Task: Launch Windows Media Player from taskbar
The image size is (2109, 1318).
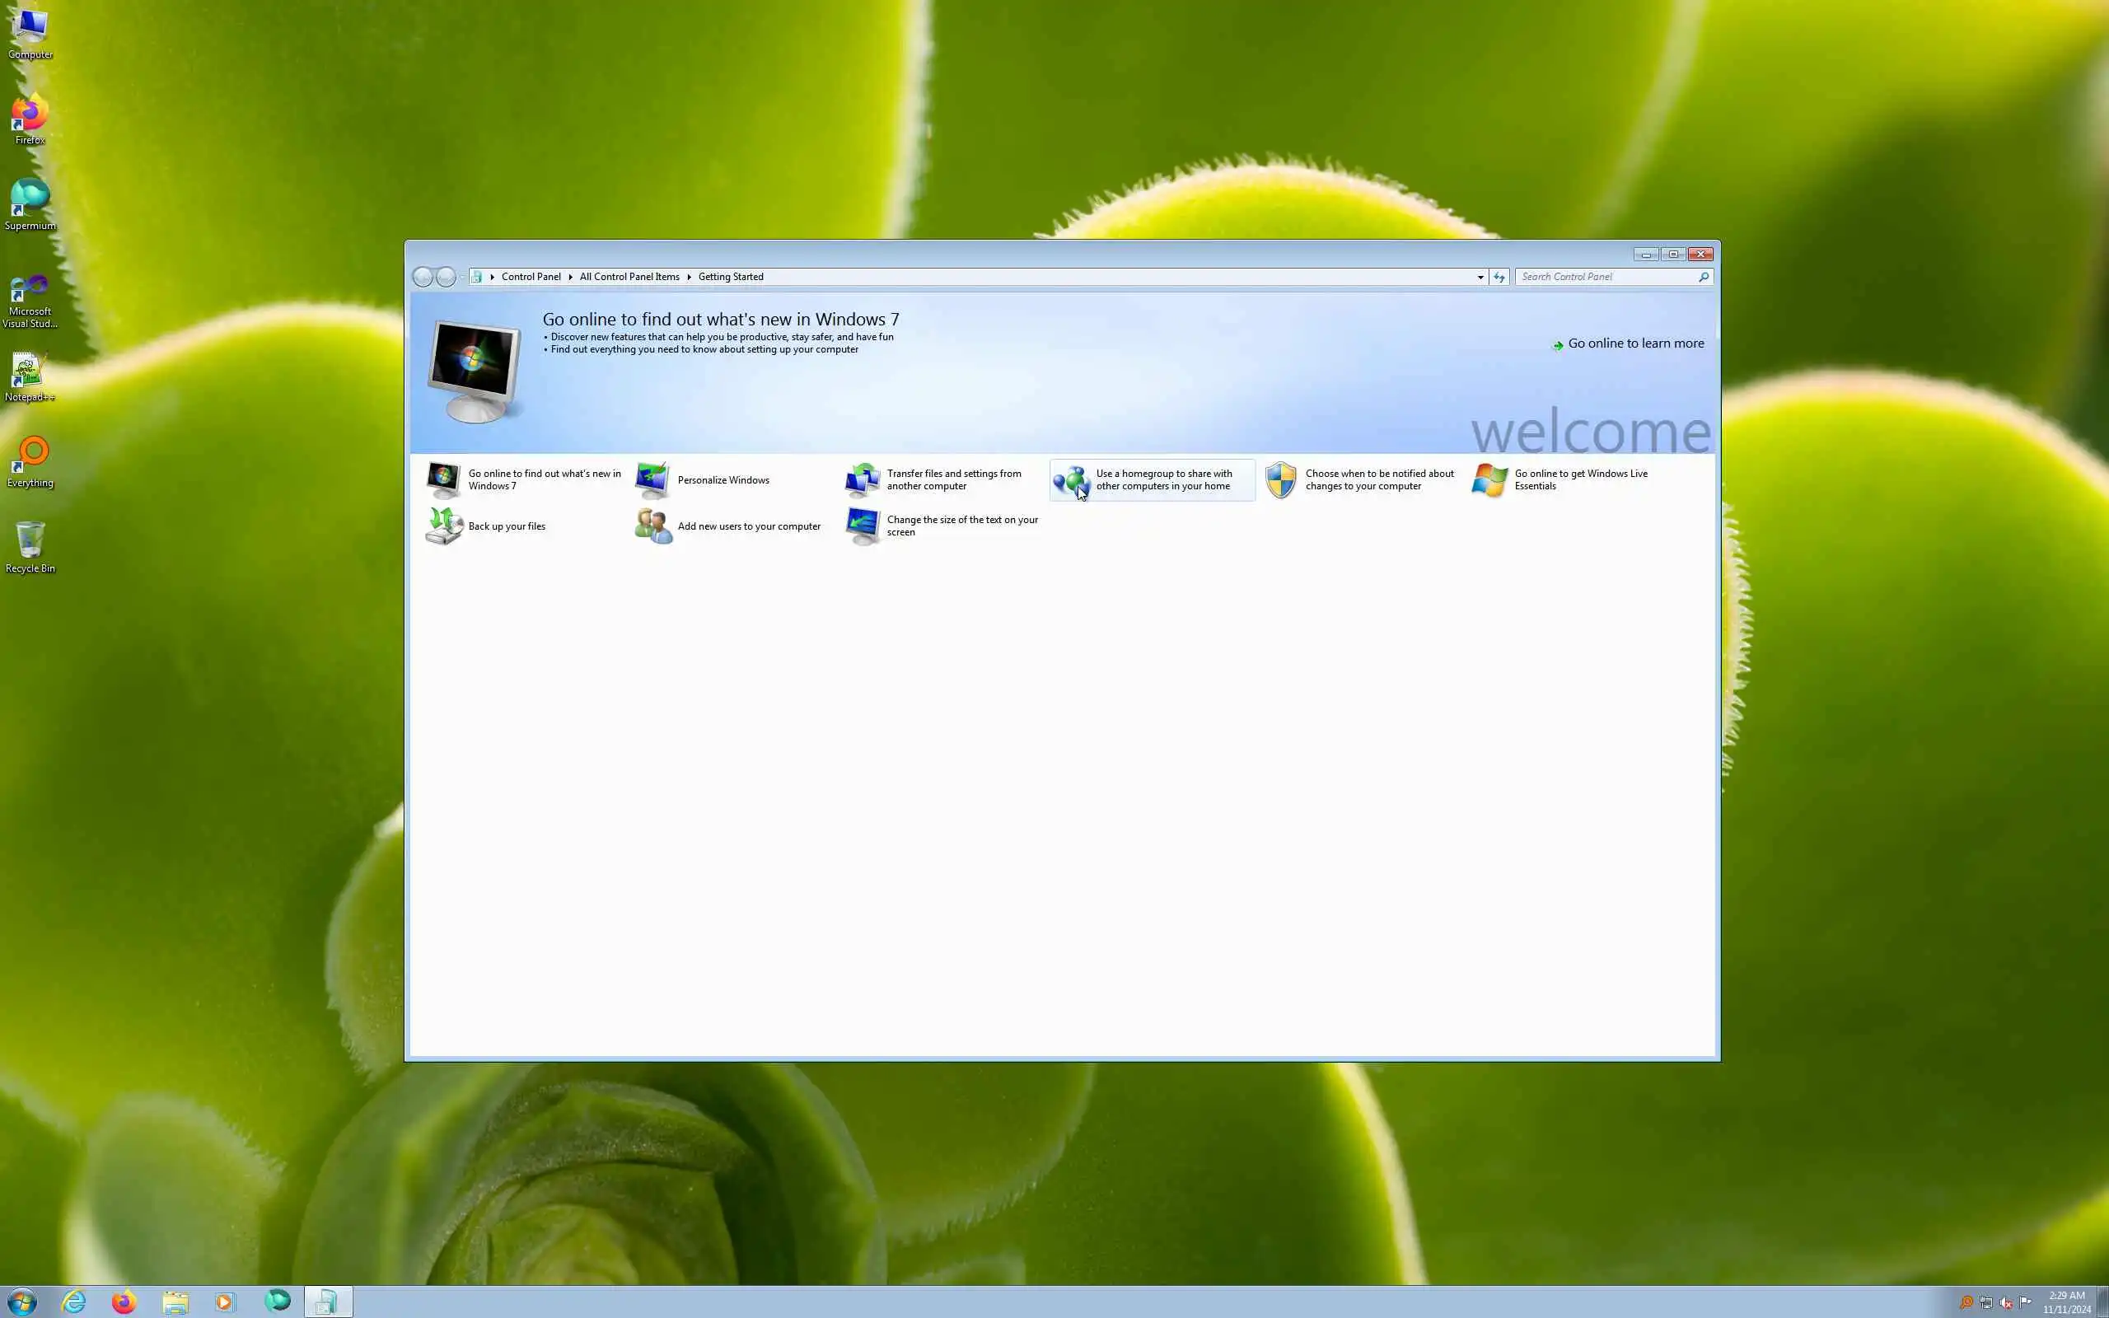Action: pyautogui.click(x=225, y=1302)
